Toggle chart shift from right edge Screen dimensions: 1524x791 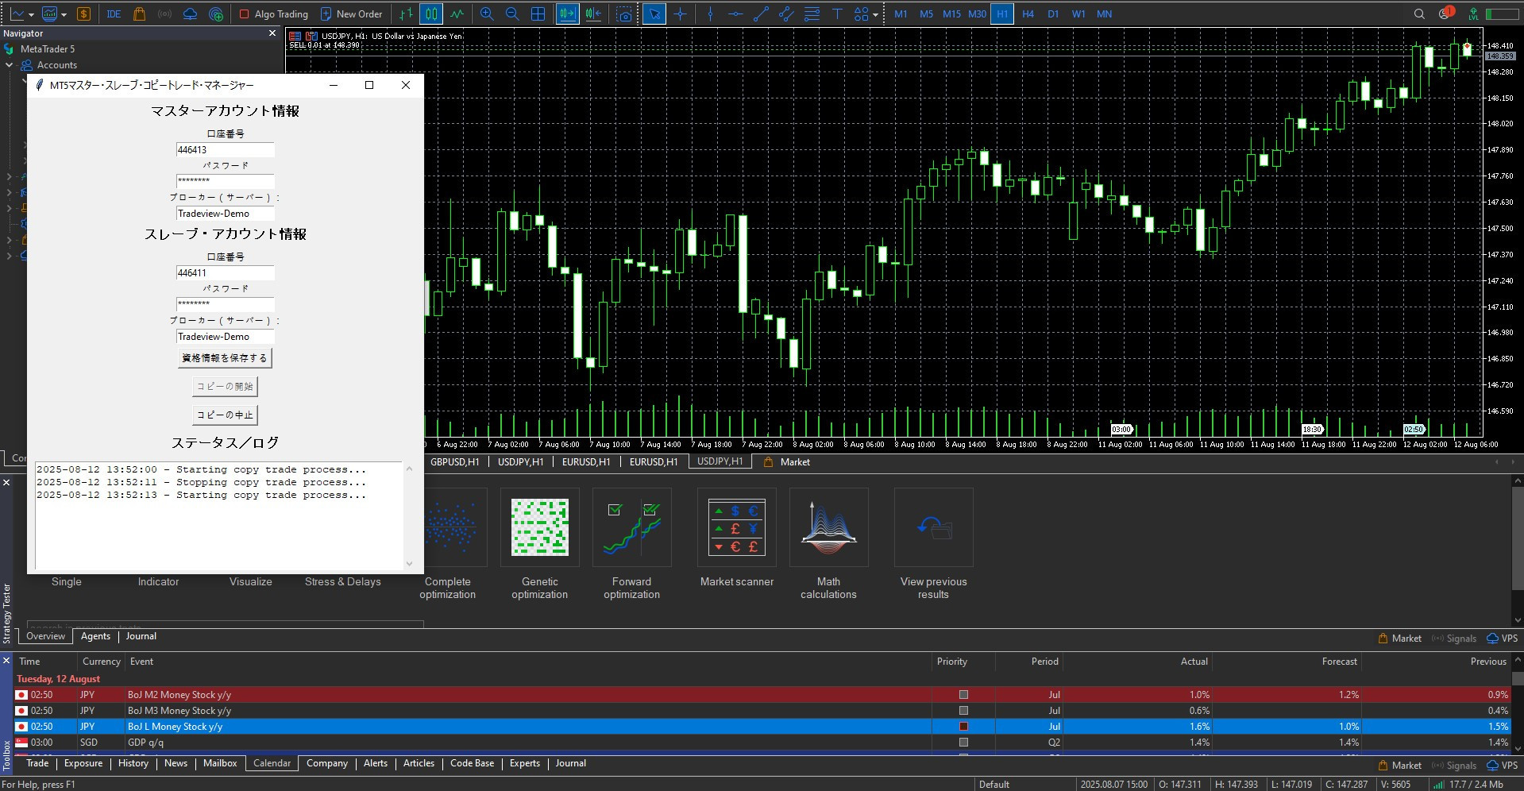[x=593, y=14]
